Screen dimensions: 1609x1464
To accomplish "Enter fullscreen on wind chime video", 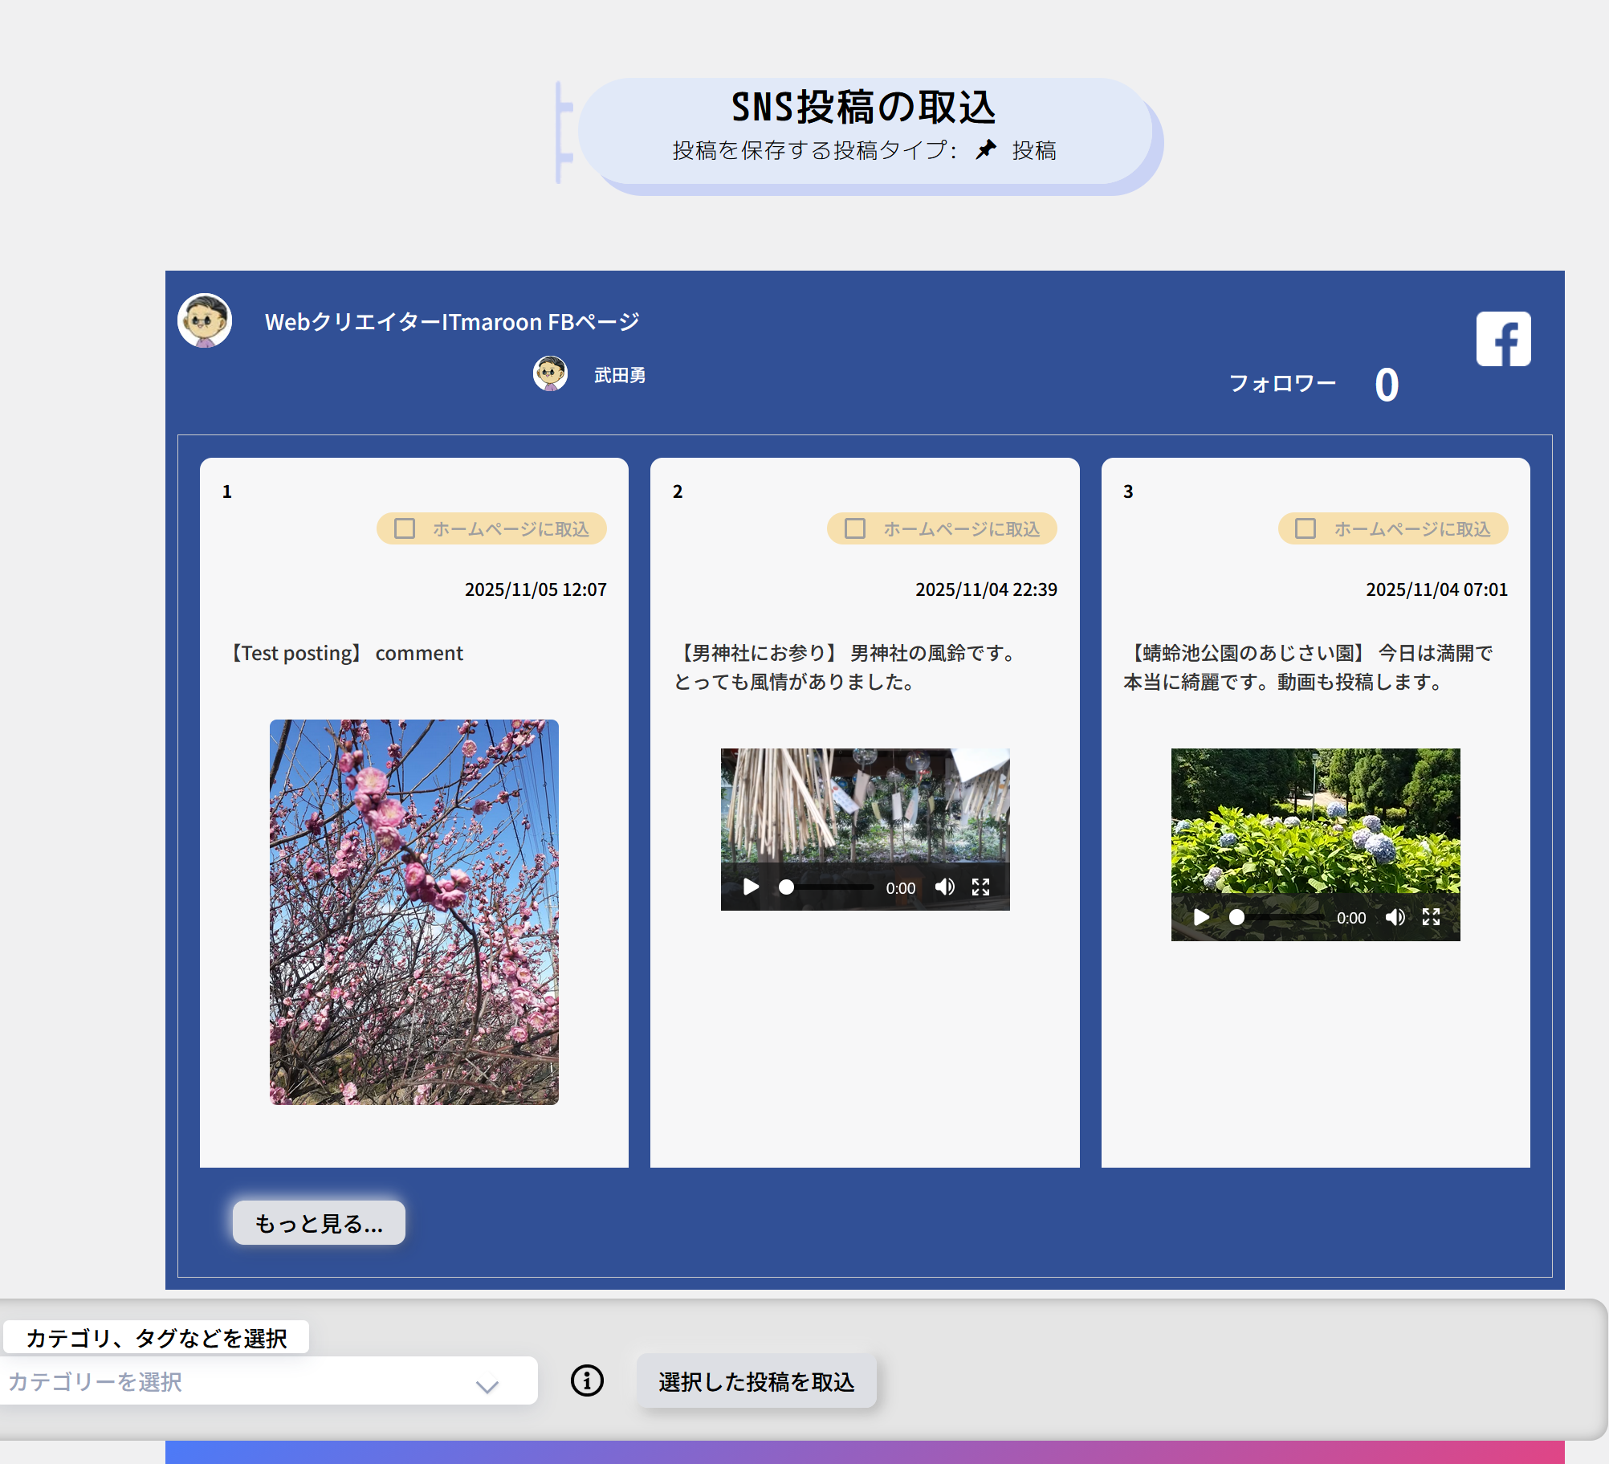I will [980, 887].
